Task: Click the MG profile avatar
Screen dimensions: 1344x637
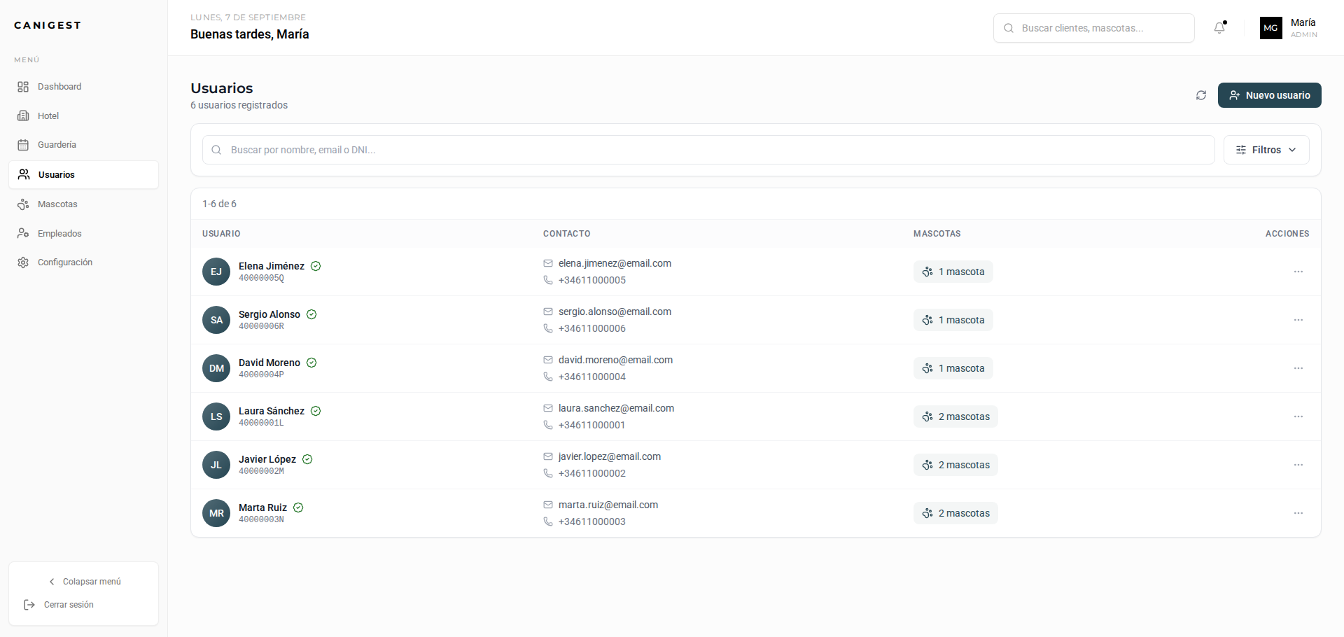Action: coord(1271,28)
